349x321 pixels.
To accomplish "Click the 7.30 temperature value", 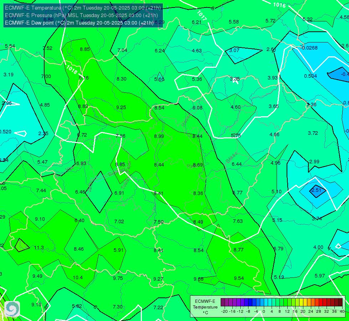I will (118, 307).
